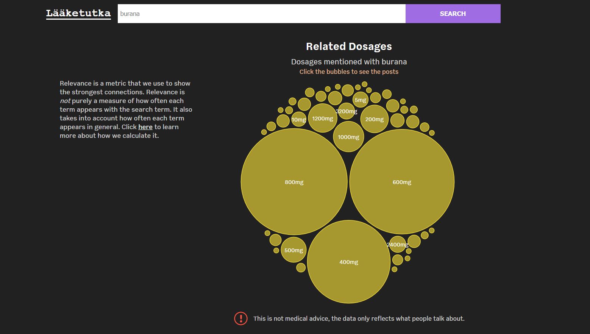This screenshot has width=590, height=334.
Task: Open the 500mg dosage bubble
Action: tap(293, 250)
